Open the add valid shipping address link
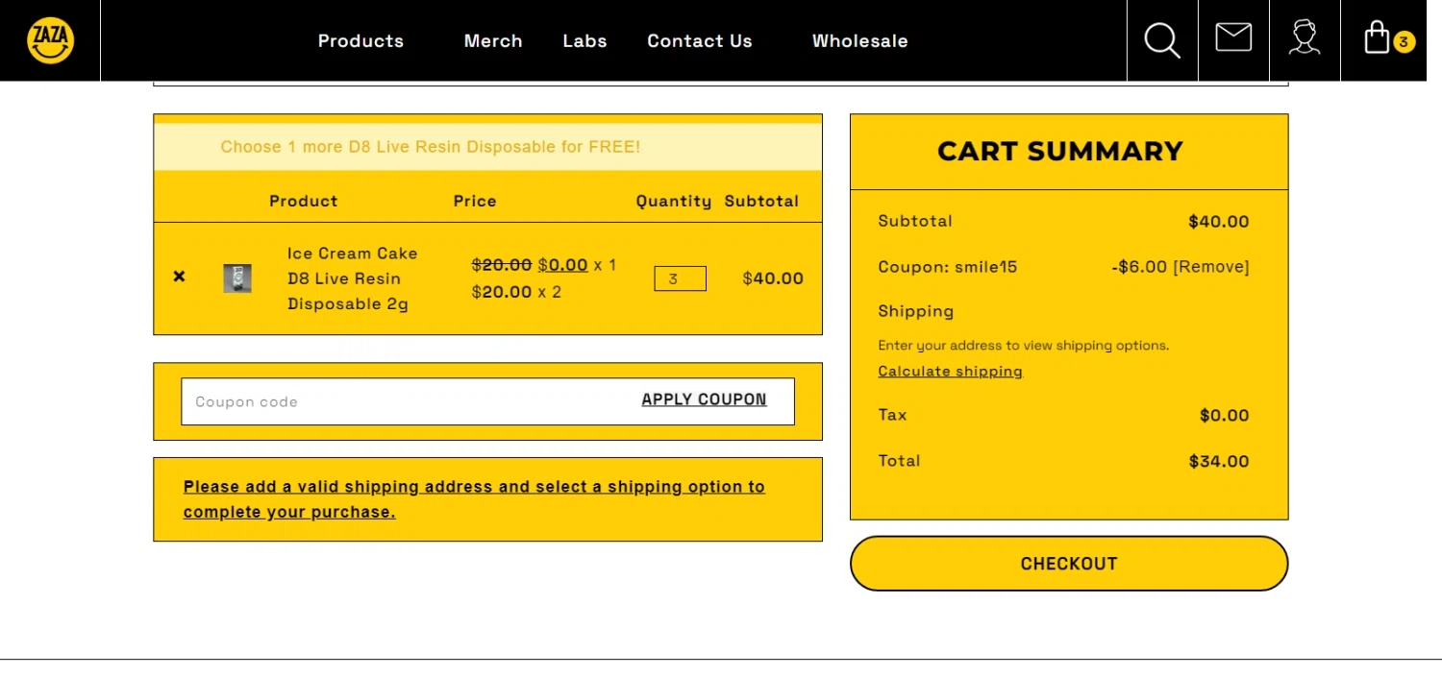 pos(474,499)
